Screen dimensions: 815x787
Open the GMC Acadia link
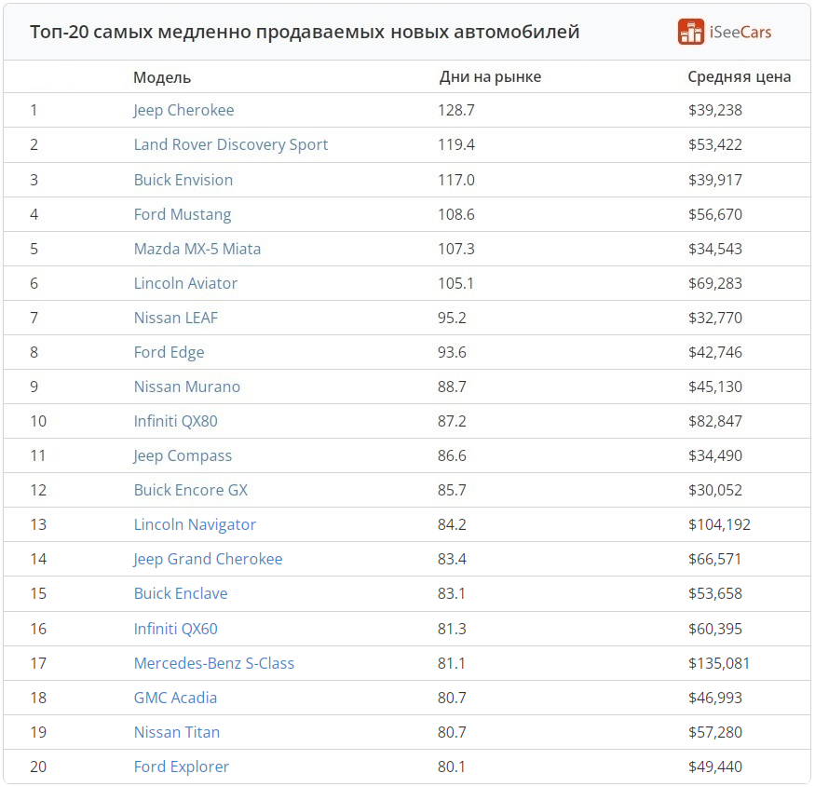point(175,698)
